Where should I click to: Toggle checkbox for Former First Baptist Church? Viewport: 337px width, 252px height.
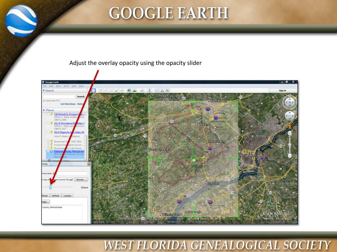[48, 144]
